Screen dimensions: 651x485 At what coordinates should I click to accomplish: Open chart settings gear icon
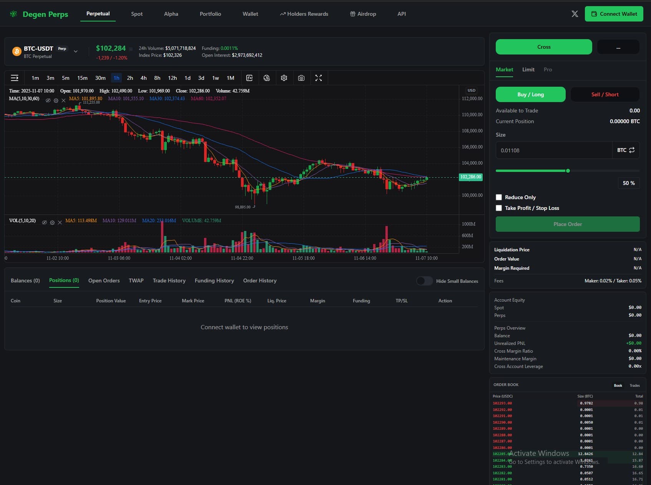click(x=284, y=78)
